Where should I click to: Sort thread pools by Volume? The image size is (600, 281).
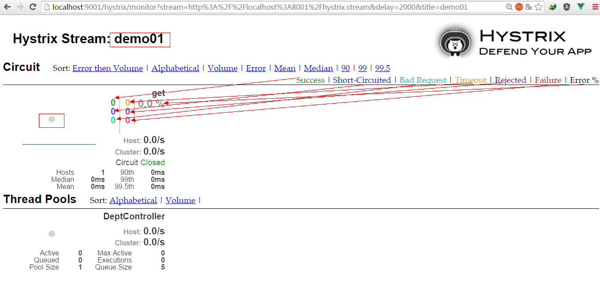[180, 200]
